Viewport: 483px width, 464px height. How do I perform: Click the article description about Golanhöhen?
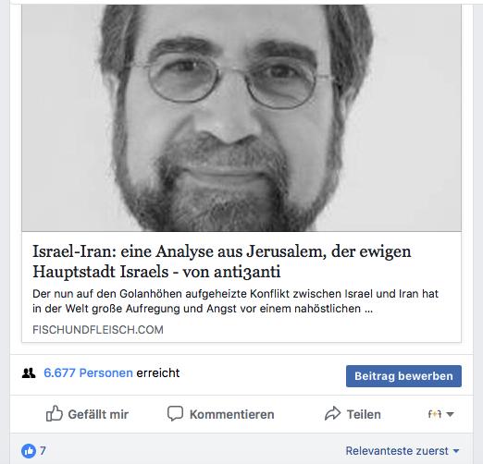[235, 301]
